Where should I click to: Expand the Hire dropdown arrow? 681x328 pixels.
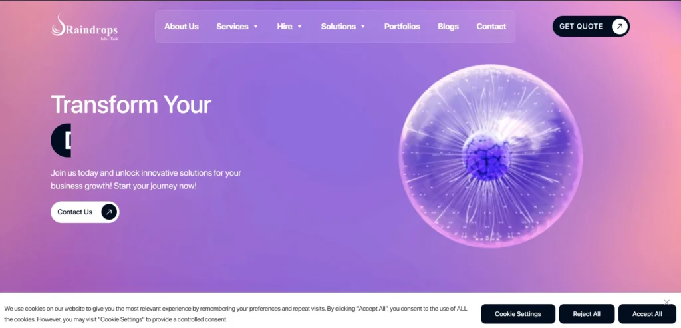299,27
